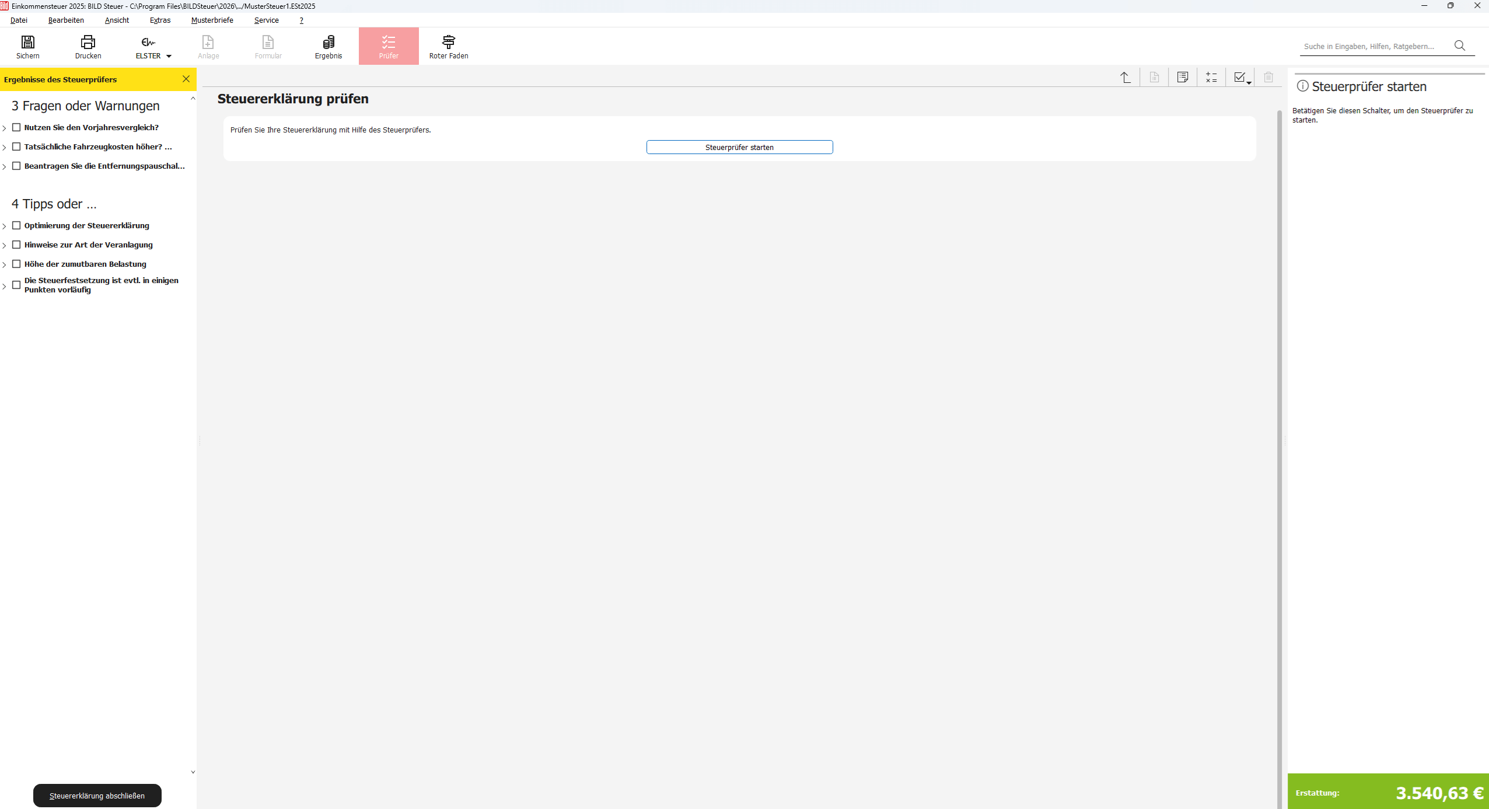Expand 'Tatsächliche Fahrzeugkosten höher?' tree item
This screenshot has width=1489, height=809.
pyautogui.click(x=4, y=147)
